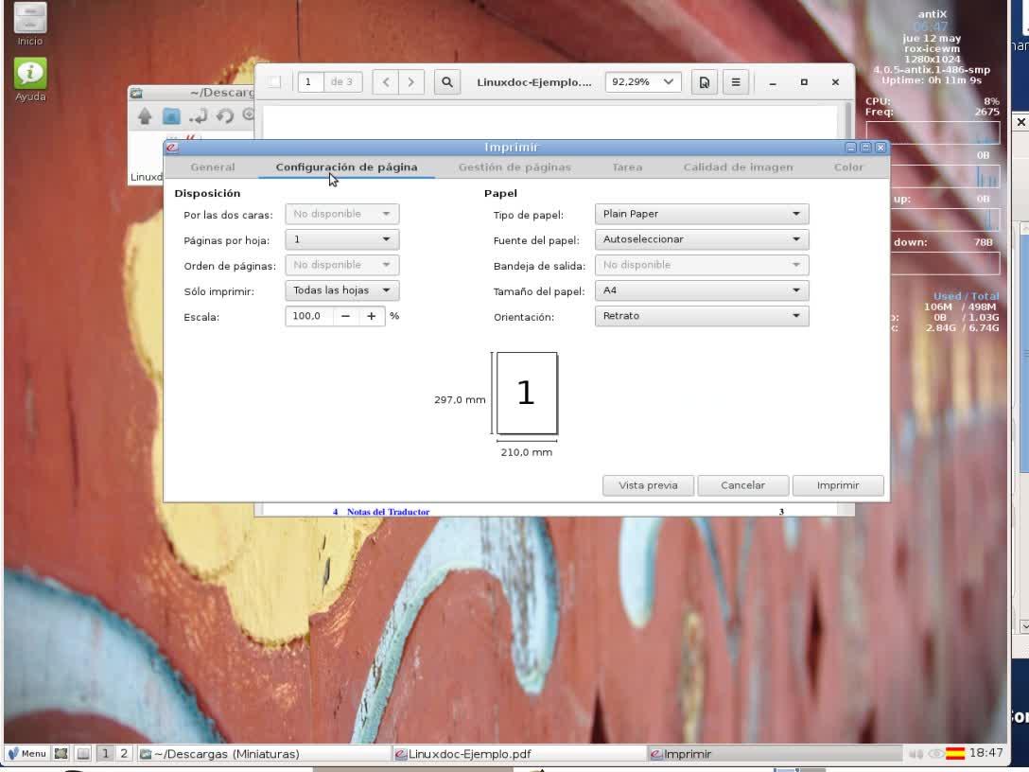Open the hamburger menu in PDF viewer

tap(736, 82)
